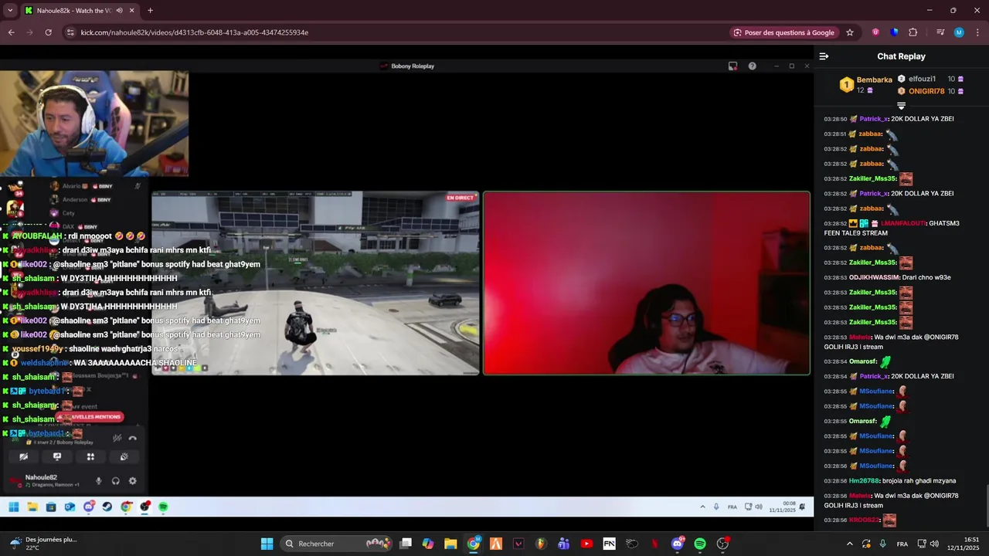Viewport: 989px width, 556px height.
Task: Open the Chrome Extensions puzzle icon
Action: pyautogui.click(x=913, y=32)
